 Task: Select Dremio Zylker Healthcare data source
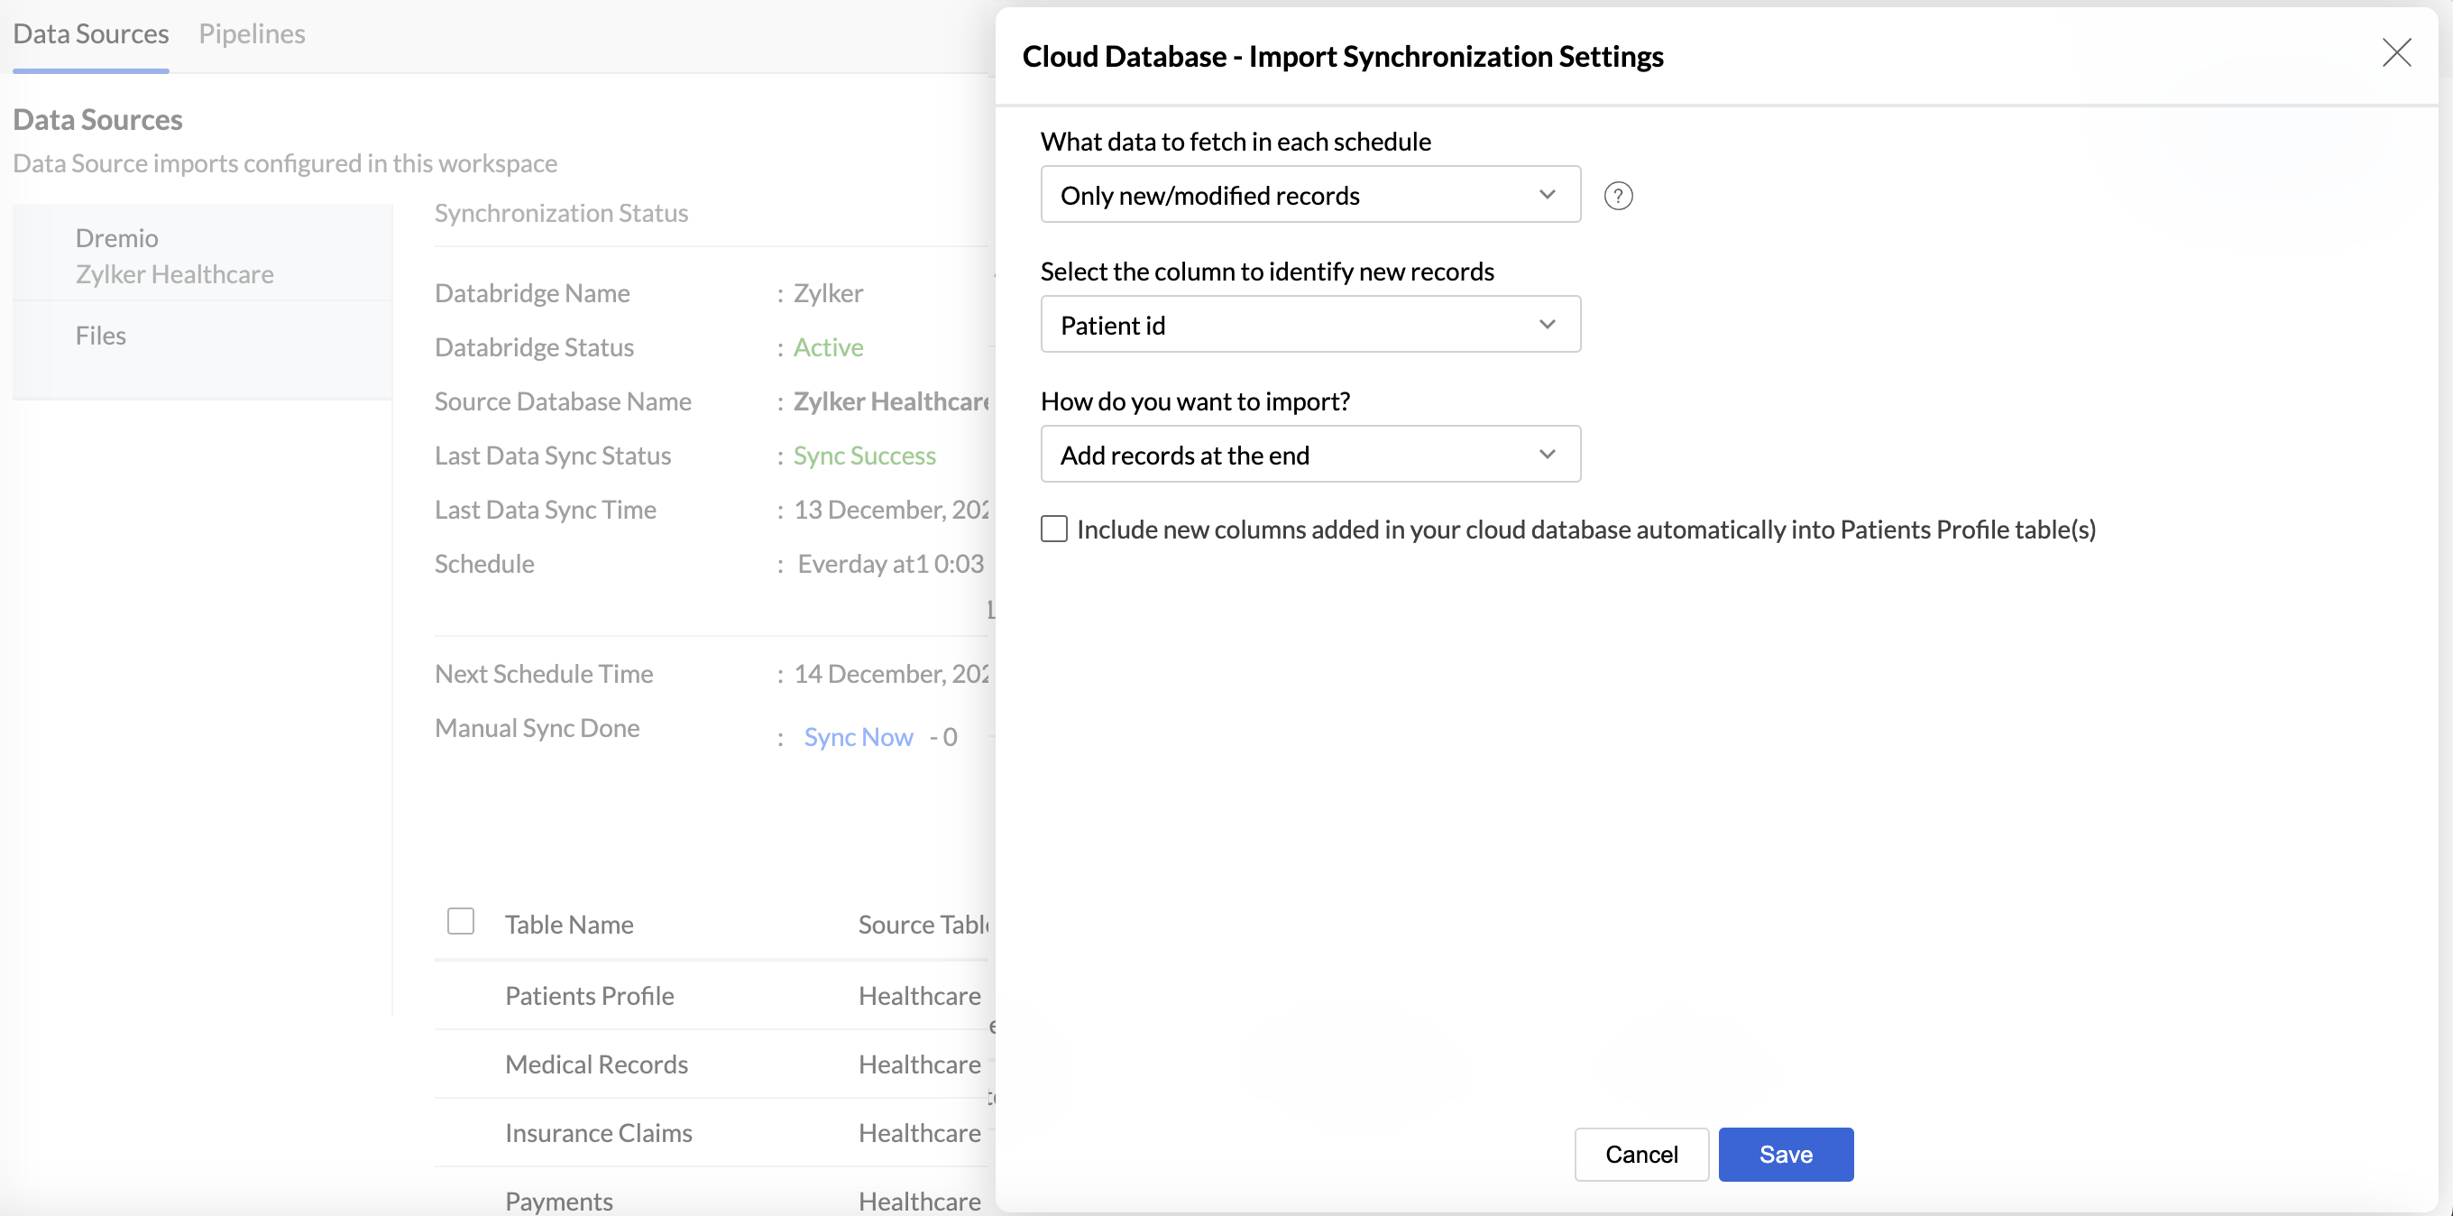pos(174,255)
